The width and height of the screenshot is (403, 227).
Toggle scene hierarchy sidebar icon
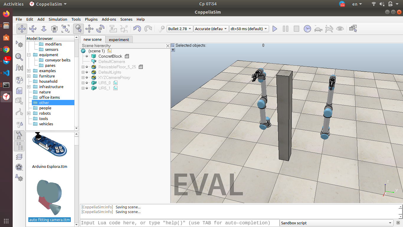point(19,146)
